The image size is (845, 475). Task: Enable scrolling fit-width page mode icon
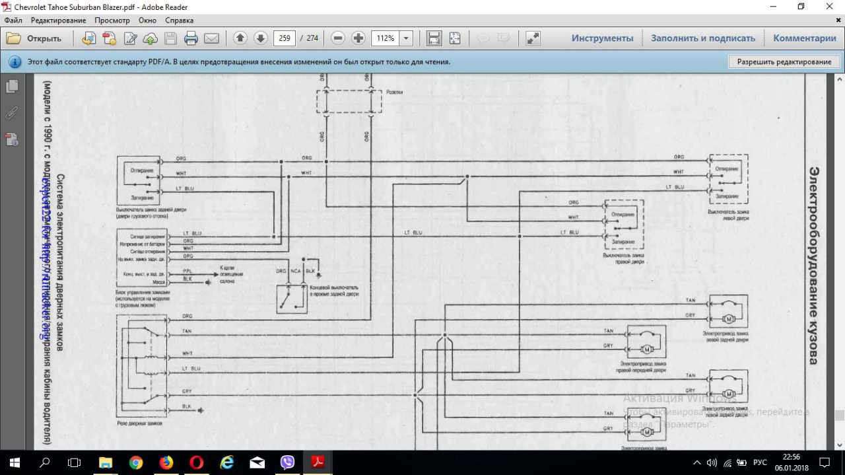pyautogui.click(x=434, y=38)
